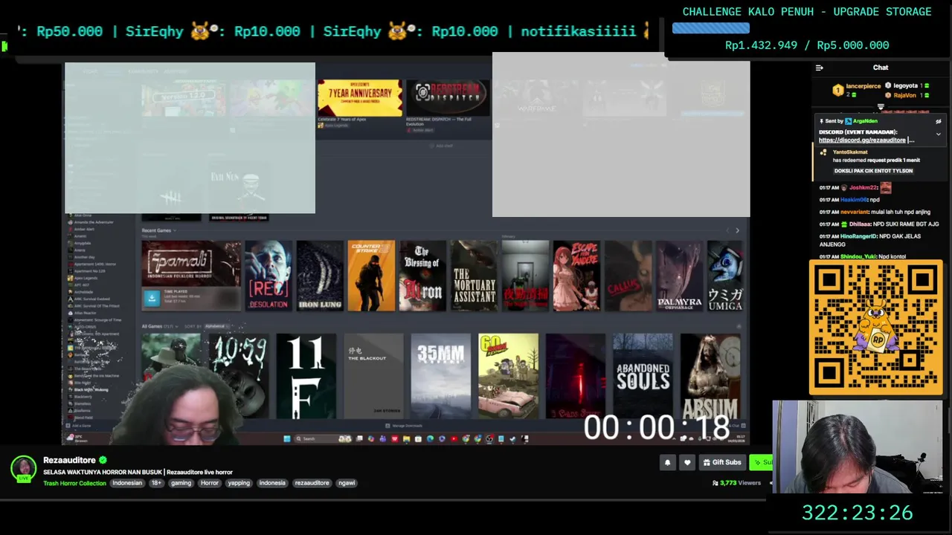The width and height of the screenshot is (952, 535).
Task: Open the [REC] Desolation game cover
Action: (x=268, y=275)
